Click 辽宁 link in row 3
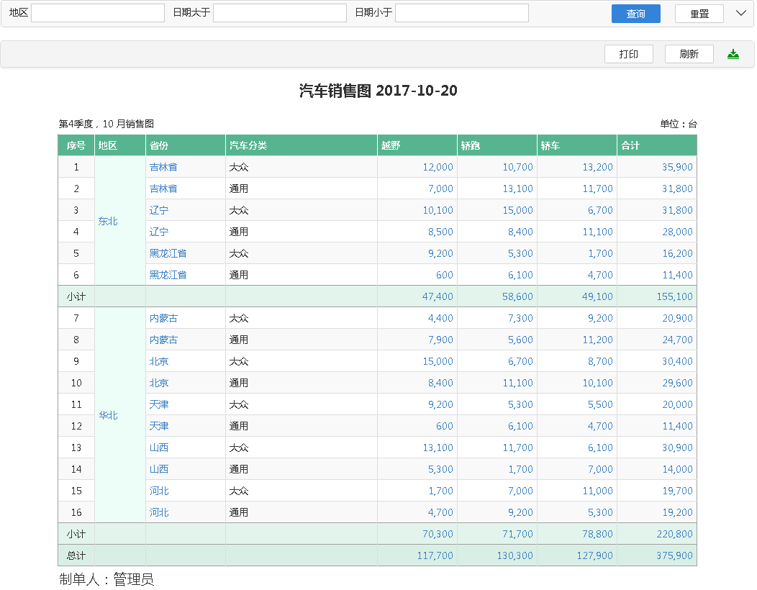Viewport: 757px width, 590px height. [159, 210]
